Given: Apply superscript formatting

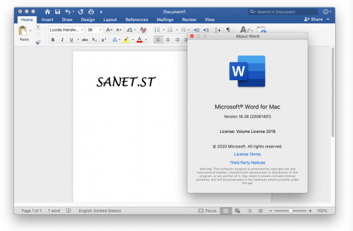Looking at the screenshot, I should click(103, 40).
